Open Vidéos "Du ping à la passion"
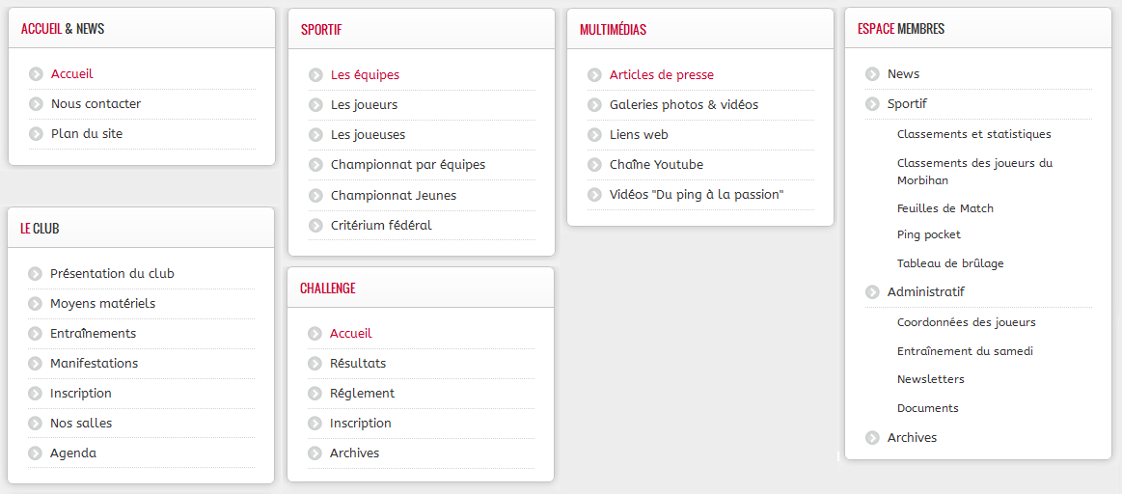 (697, 195)
